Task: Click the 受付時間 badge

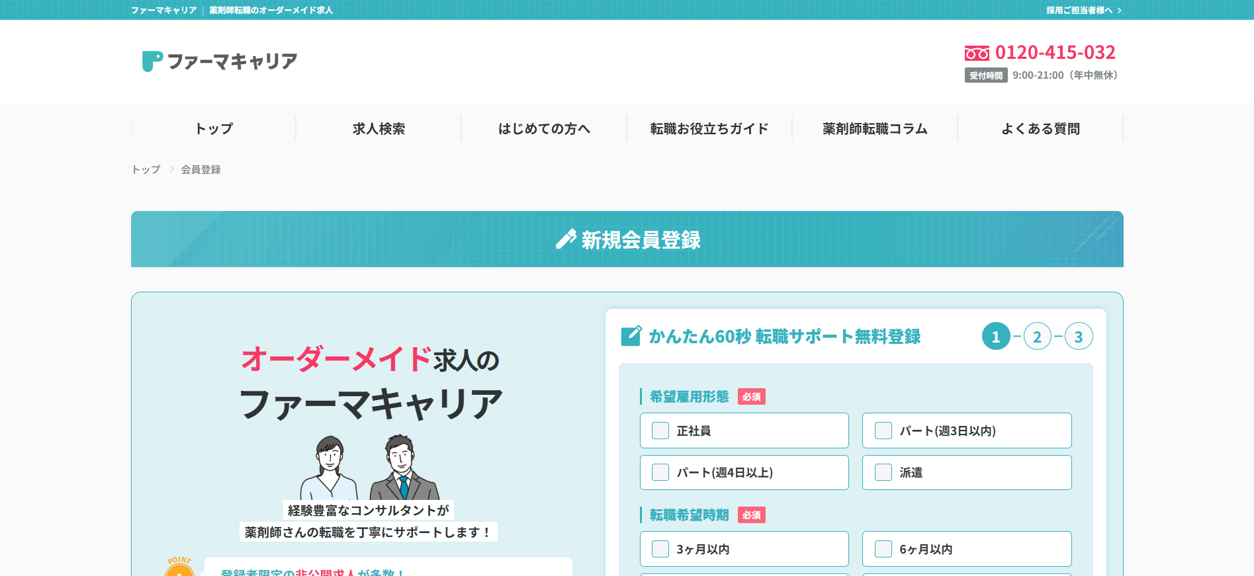Action: [986, 75]
